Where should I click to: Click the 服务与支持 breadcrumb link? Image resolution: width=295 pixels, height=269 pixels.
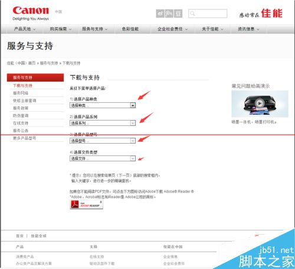coord(49,63)
